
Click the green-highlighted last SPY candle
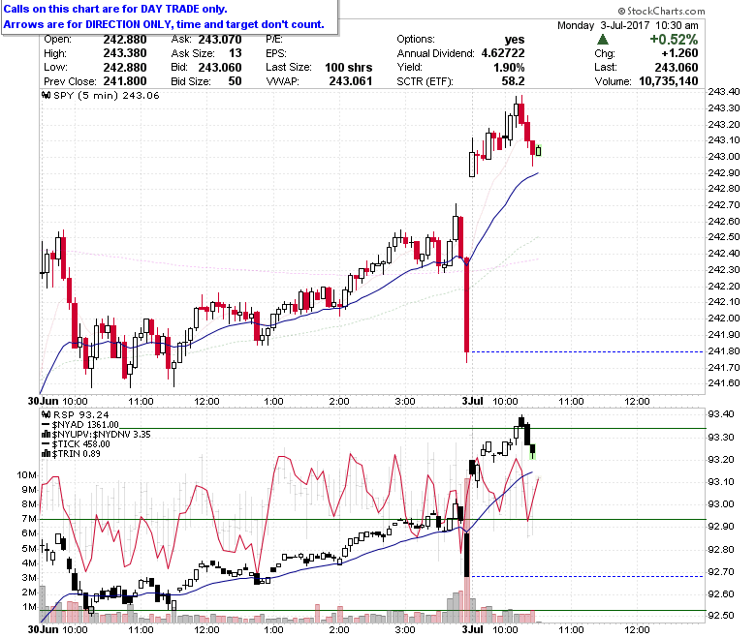point(539,151)
